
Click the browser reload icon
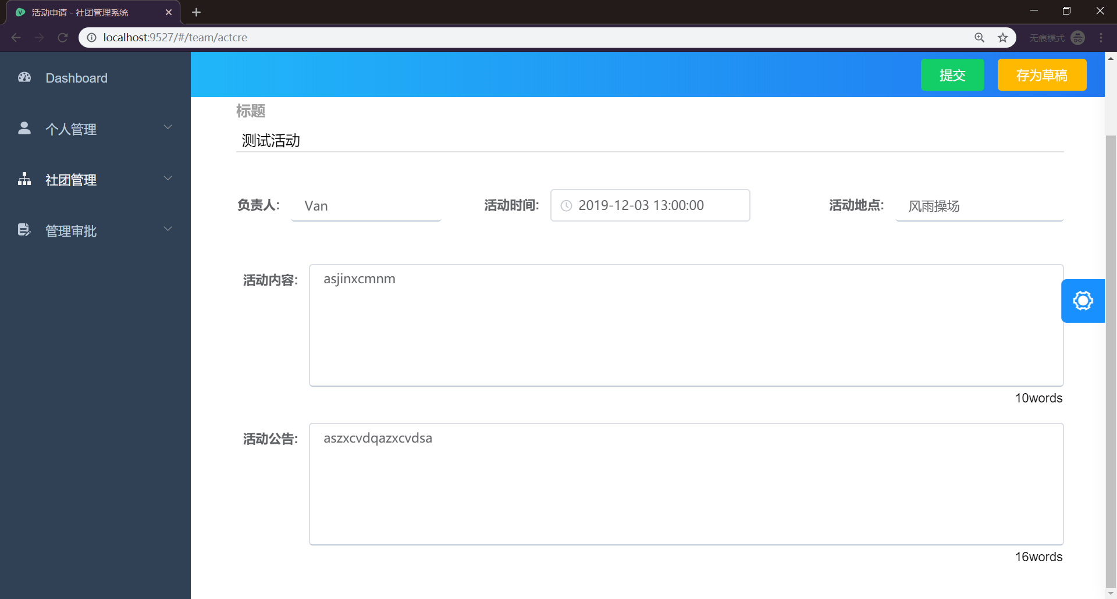click(x=63, y=37)
